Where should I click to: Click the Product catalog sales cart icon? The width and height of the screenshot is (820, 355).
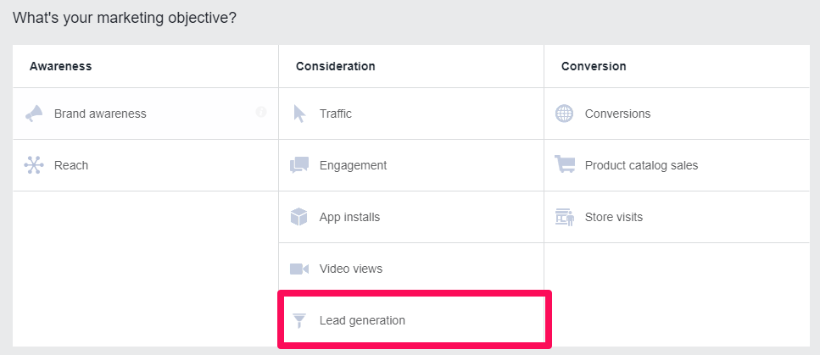[x=564, y=165]
